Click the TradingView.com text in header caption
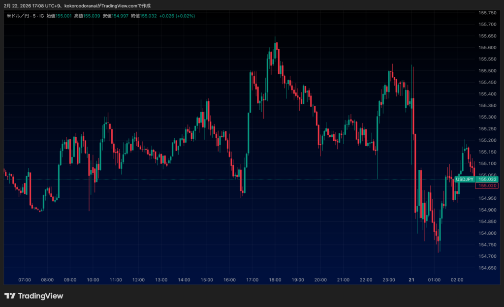 click(119, 5)
